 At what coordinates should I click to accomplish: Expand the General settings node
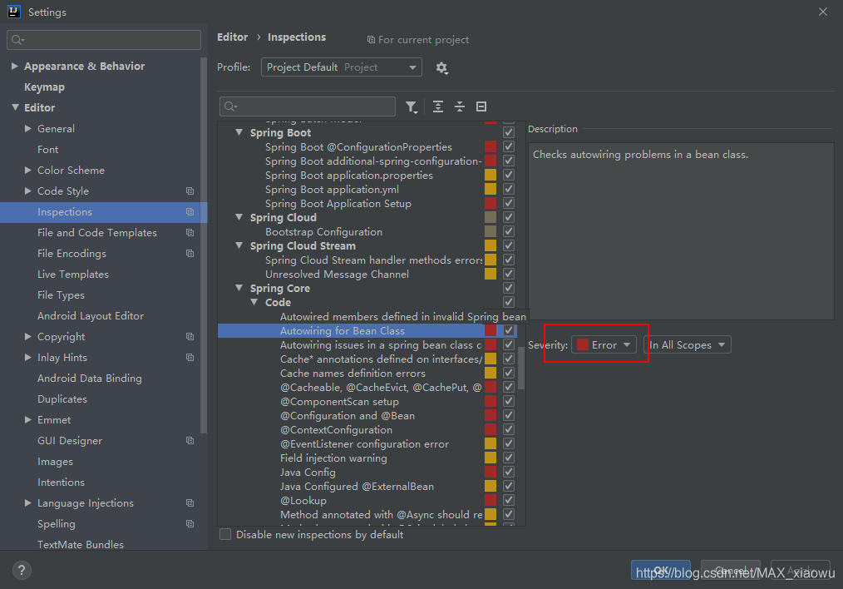tap(28, 129)
